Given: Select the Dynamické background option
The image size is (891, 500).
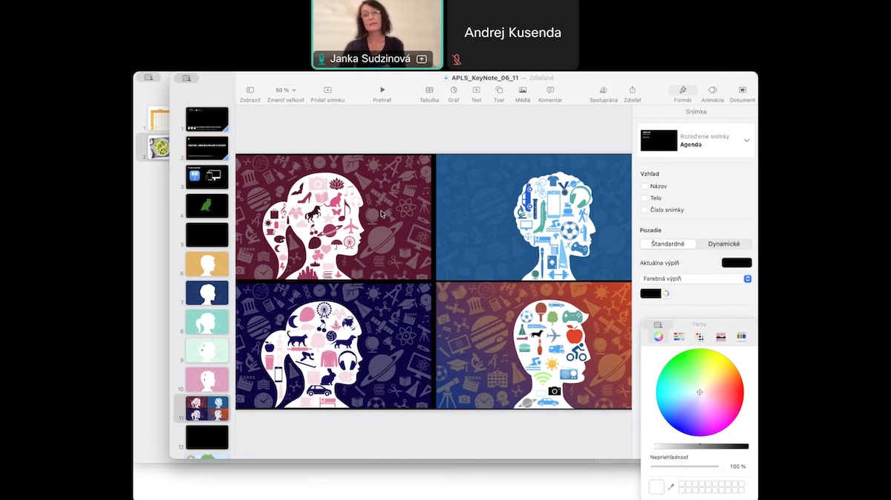Looking at the screenshot, I should (724, 244).
